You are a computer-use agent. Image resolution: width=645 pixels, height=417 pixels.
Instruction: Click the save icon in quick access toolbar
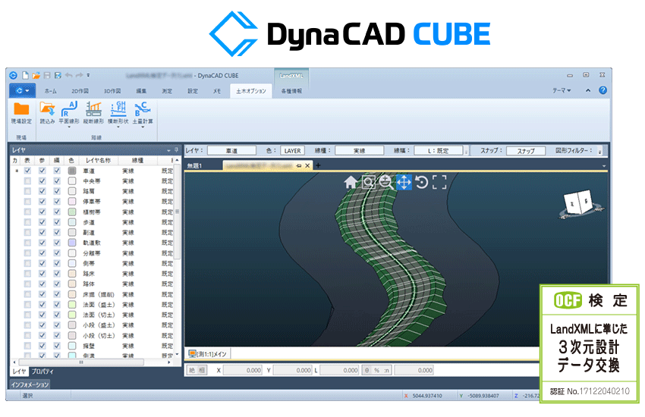pyautogui.click(x=47, y=75)
